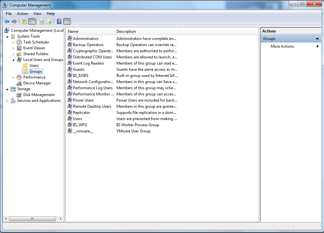Click the IIS_IUSRS group icon

click(70, 76)
